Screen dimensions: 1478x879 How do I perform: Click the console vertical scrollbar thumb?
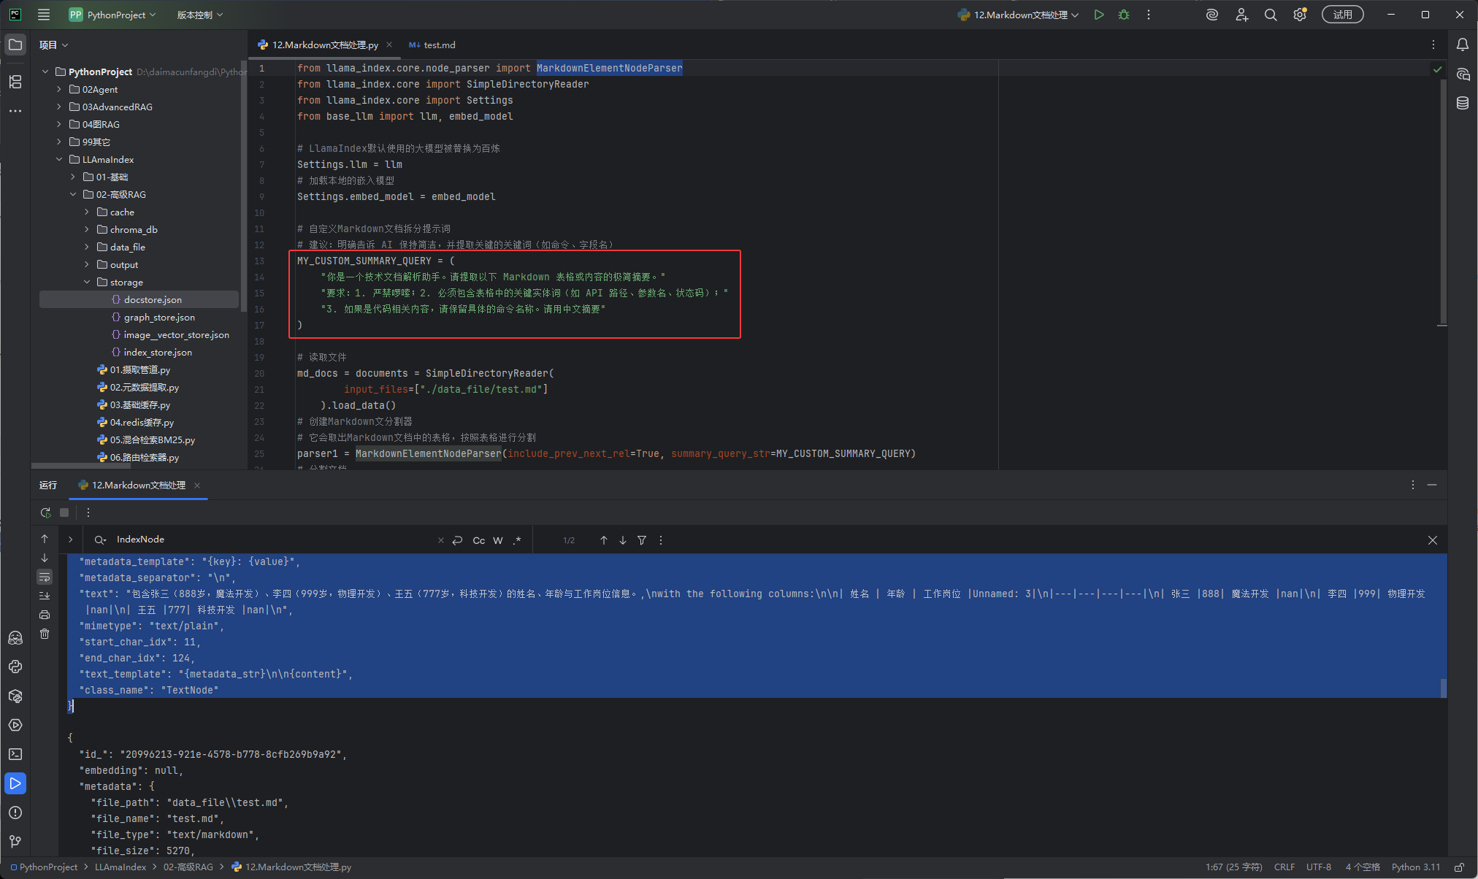1444,688
